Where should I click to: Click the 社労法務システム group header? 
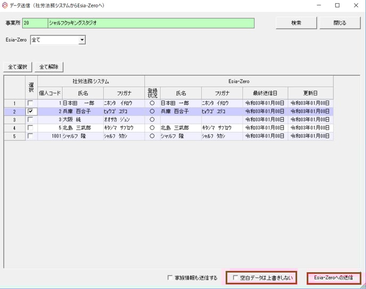(91, 81)
